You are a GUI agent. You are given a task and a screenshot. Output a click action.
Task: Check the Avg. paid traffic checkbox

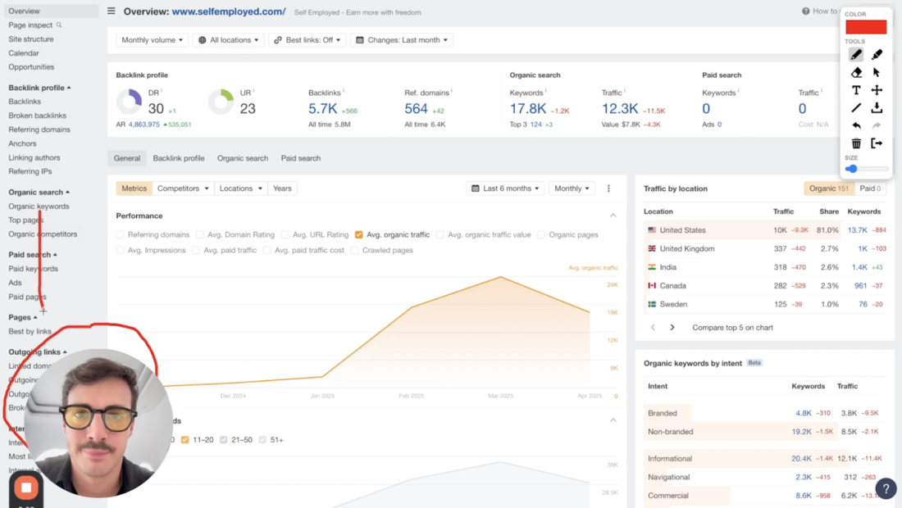196,250
